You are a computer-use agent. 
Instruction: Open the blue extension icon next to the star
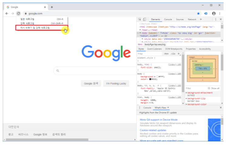[x=206, y=14]
